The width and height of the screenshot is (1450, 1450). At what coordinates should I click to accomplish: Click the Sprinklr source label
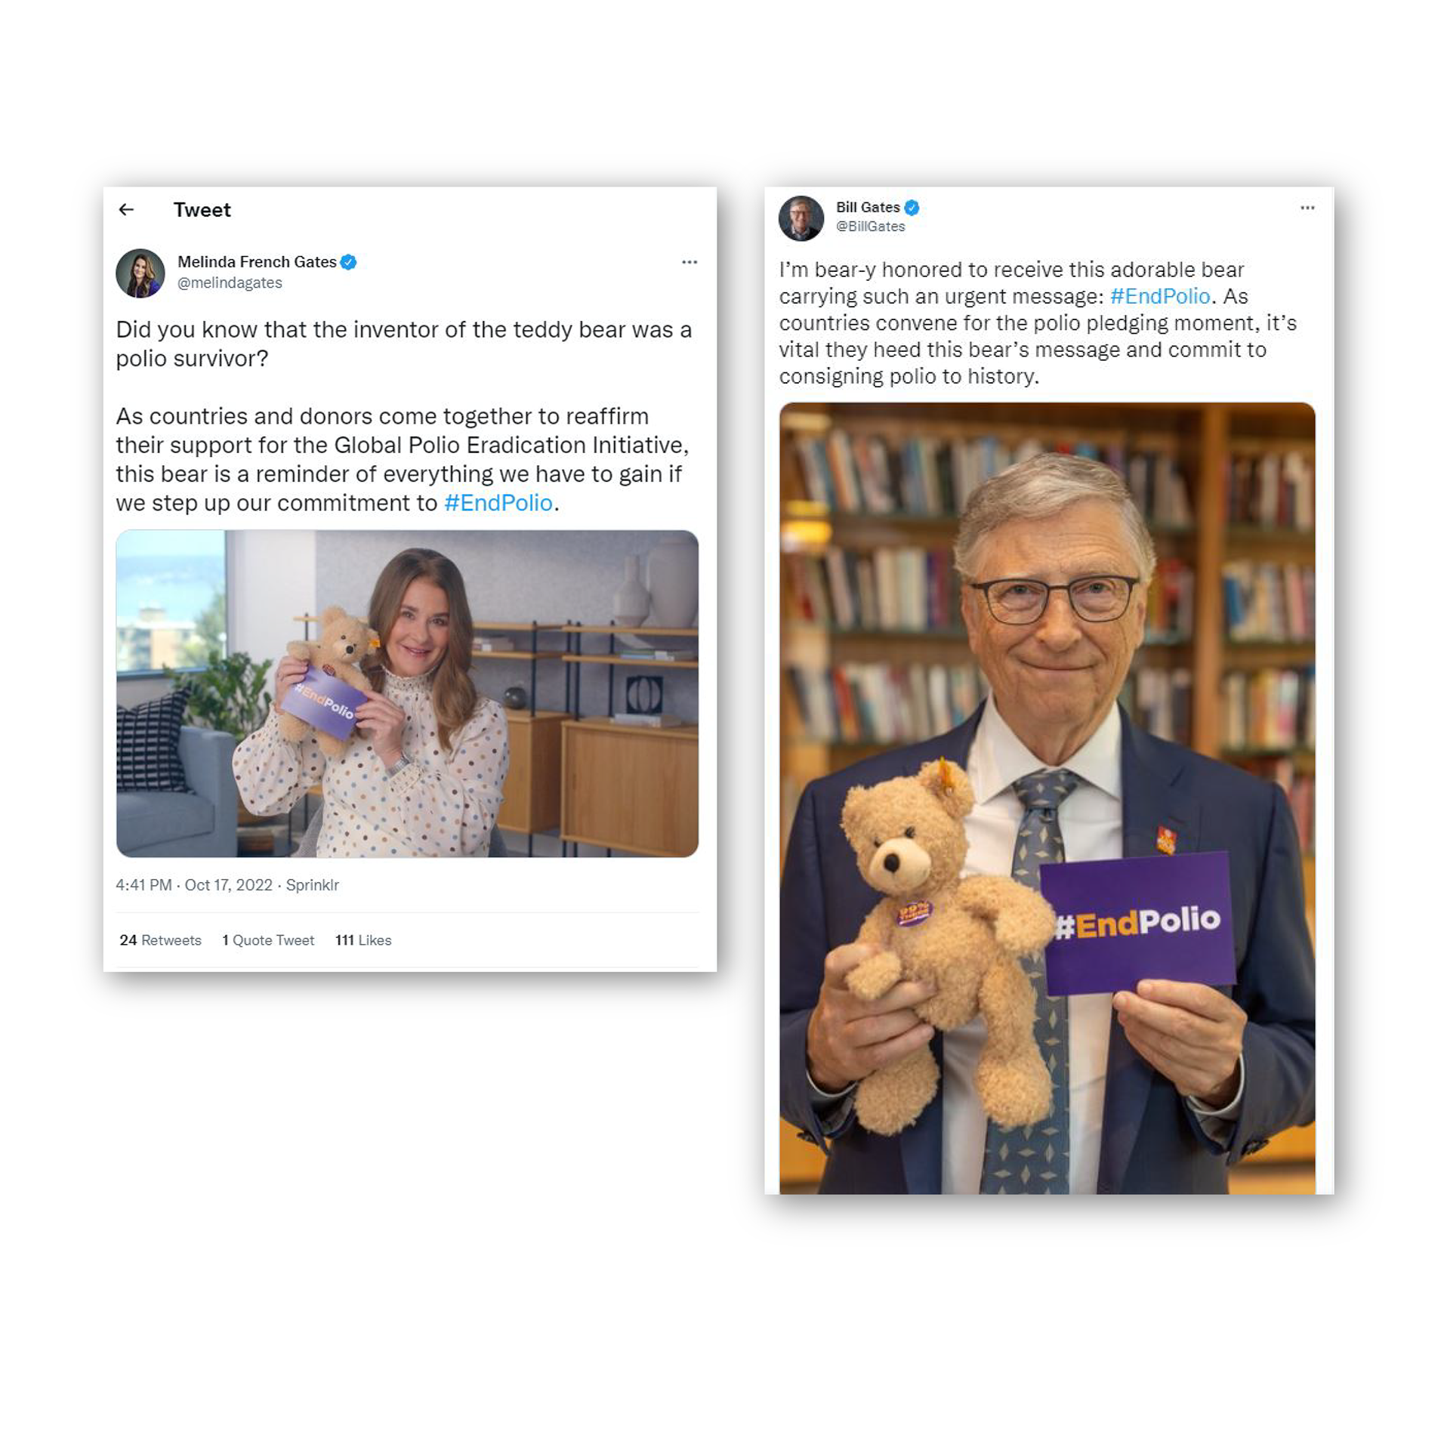coord(313,885)
